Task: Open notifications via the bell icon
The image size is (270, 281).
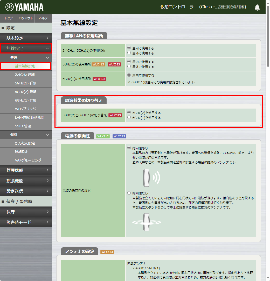Action: pyautogui.click(x=257, y=8)
